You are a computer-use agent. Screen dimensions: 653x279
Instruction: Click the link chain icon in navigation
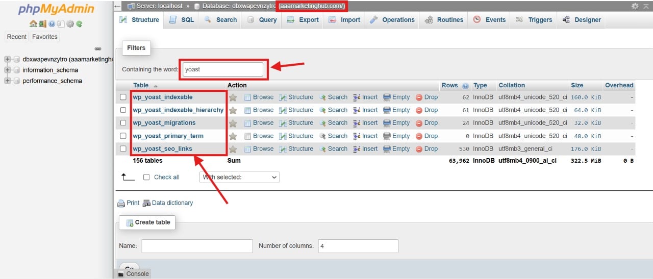[x=98, y=48]
